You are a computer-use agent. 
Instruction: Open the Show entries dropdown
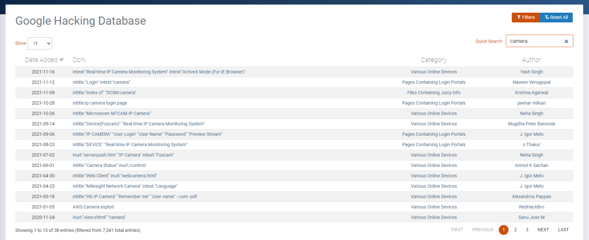click(x=40, y=43)
